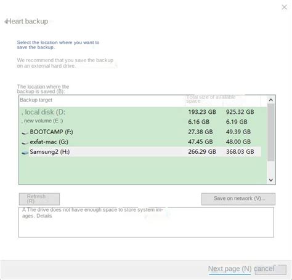The width and height of the screenshot is (292, 280).
Task: Click the Samsung2 (H:) drive icon
Action: (25, 153)
